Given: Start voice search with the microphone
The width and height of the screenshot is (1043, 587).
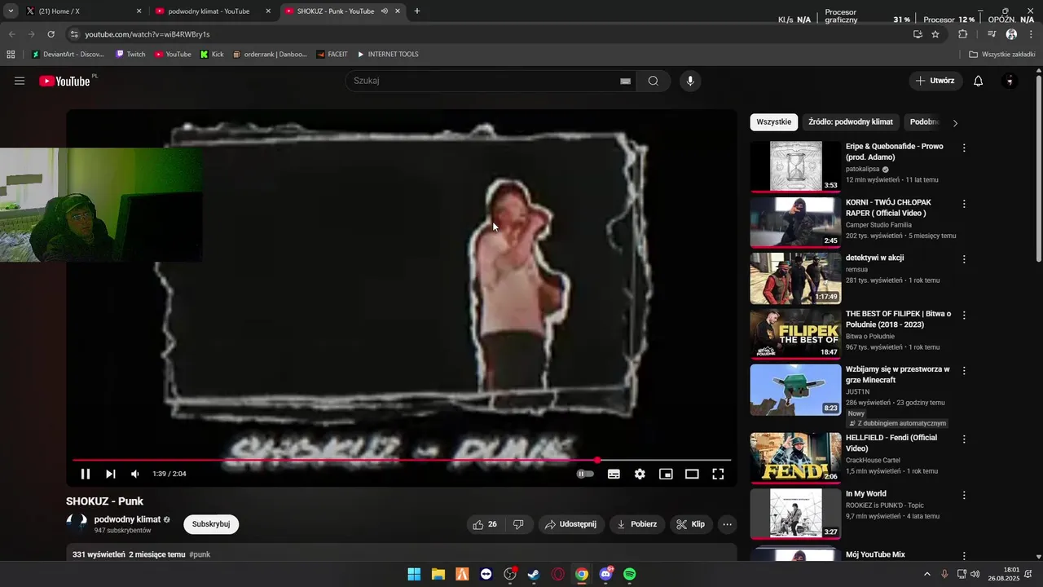Looking at the screenshot, I should (x=690, y=81).
